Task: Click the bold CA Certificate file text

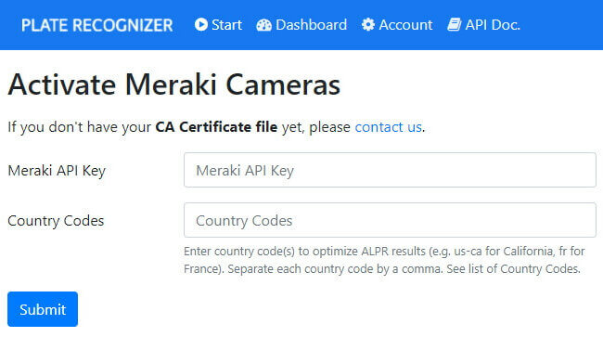Action: tap(216, 127)
